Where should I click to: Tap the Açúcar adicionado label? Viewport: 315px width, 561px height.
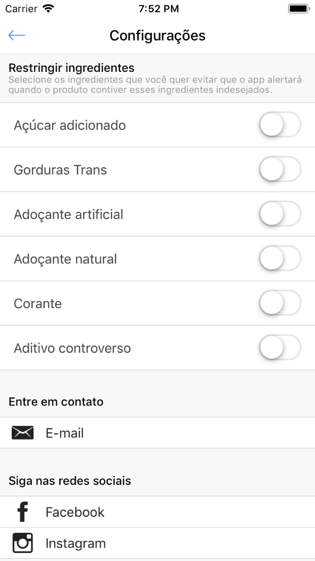tap(70, 125)
